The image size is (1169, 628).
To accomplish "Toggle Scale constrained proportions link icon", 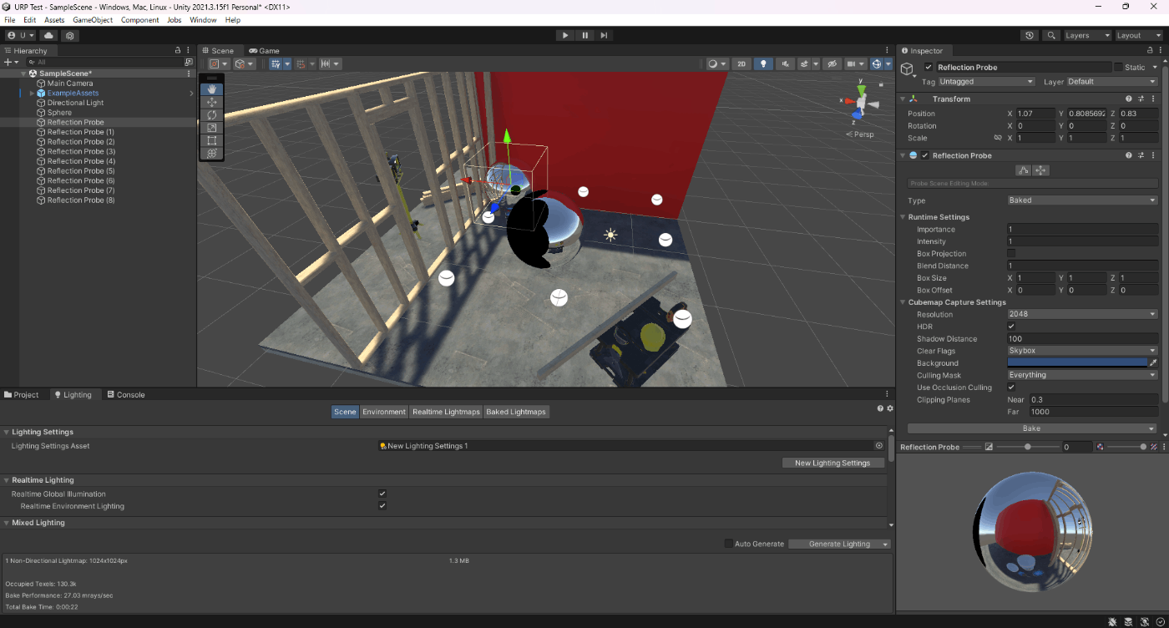I will (x=997, y=138).
